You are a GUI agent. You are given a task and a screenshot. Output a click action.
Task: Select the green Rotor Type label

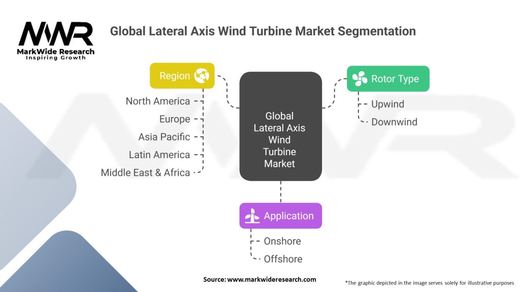(395, 79)
